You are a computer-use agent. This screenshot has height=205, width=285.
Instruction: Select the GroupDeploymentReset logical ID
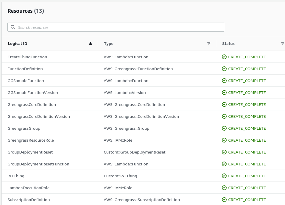tap(30, 152)
